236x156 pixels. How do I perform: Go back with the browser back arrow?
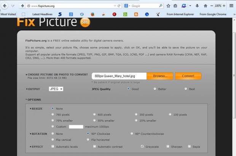pyautogui.click(x=5, y=6)
